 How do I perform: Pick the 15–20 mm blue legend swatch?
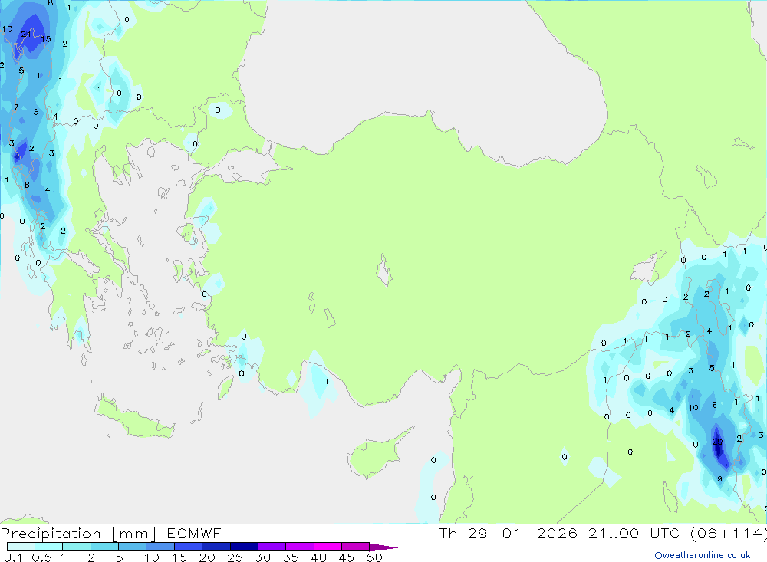point(189,547)
